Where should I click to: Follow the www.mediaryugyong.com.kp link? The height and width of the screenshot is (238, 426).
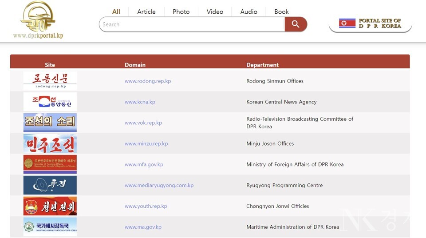pos(159,185)
